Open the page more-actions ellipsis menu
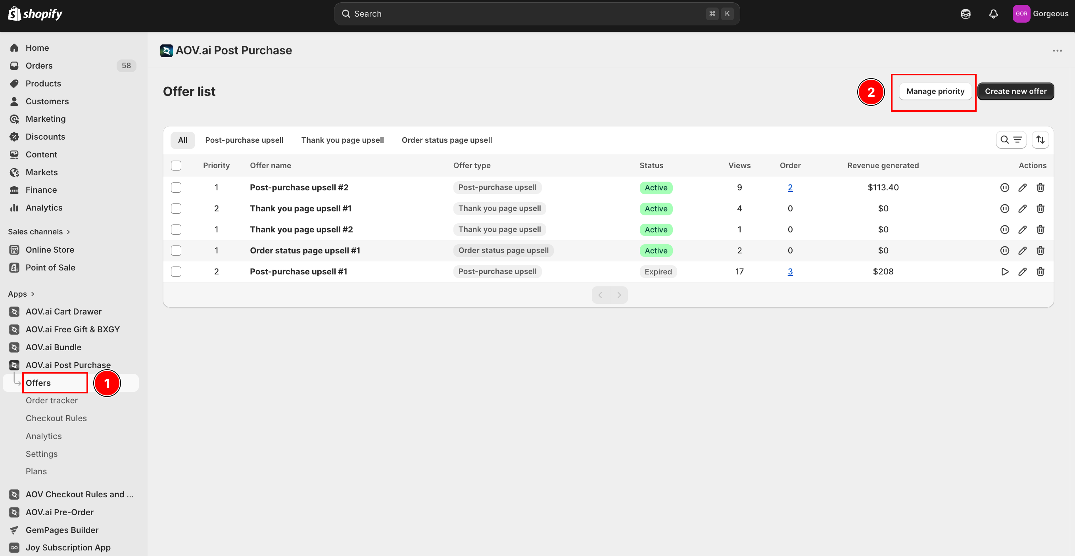This screenshot has height=556, width=1075. point(1057,50)
